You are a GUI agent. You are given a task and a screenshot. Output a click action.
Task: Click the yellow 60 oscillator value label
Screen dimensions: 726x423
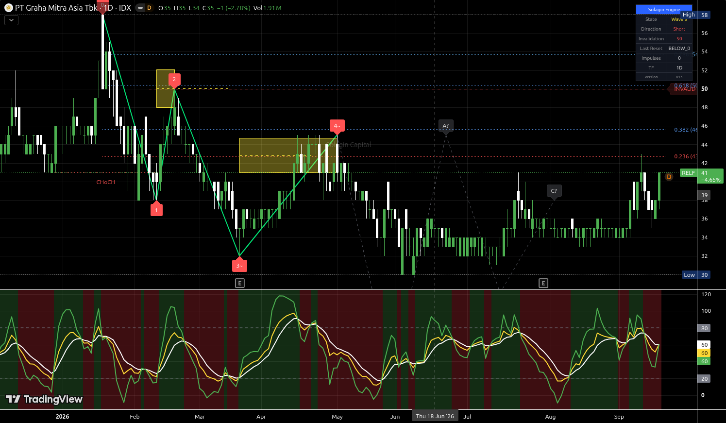(704, 353)
